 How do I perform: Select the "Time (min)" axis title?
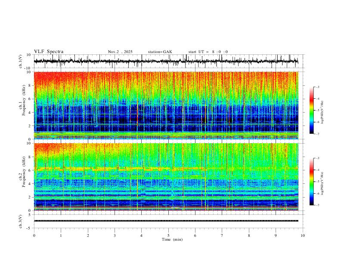[x=172, y=239]
